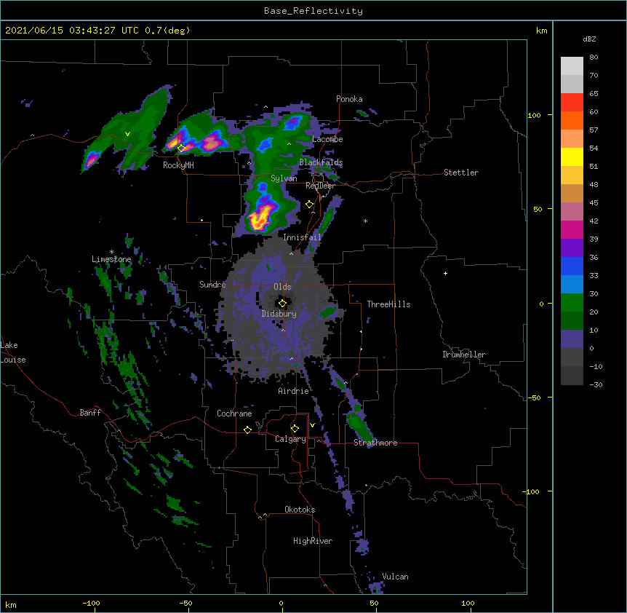Screen dimensions: 627x613
Task: Click the Lacombe city label
Action: tap(327, 139)
